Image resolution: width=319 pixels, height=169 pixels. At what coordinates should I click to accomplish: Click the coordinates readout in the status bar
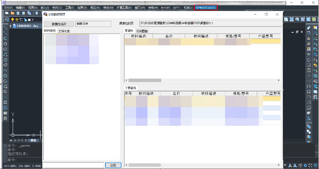coord(23,166)
